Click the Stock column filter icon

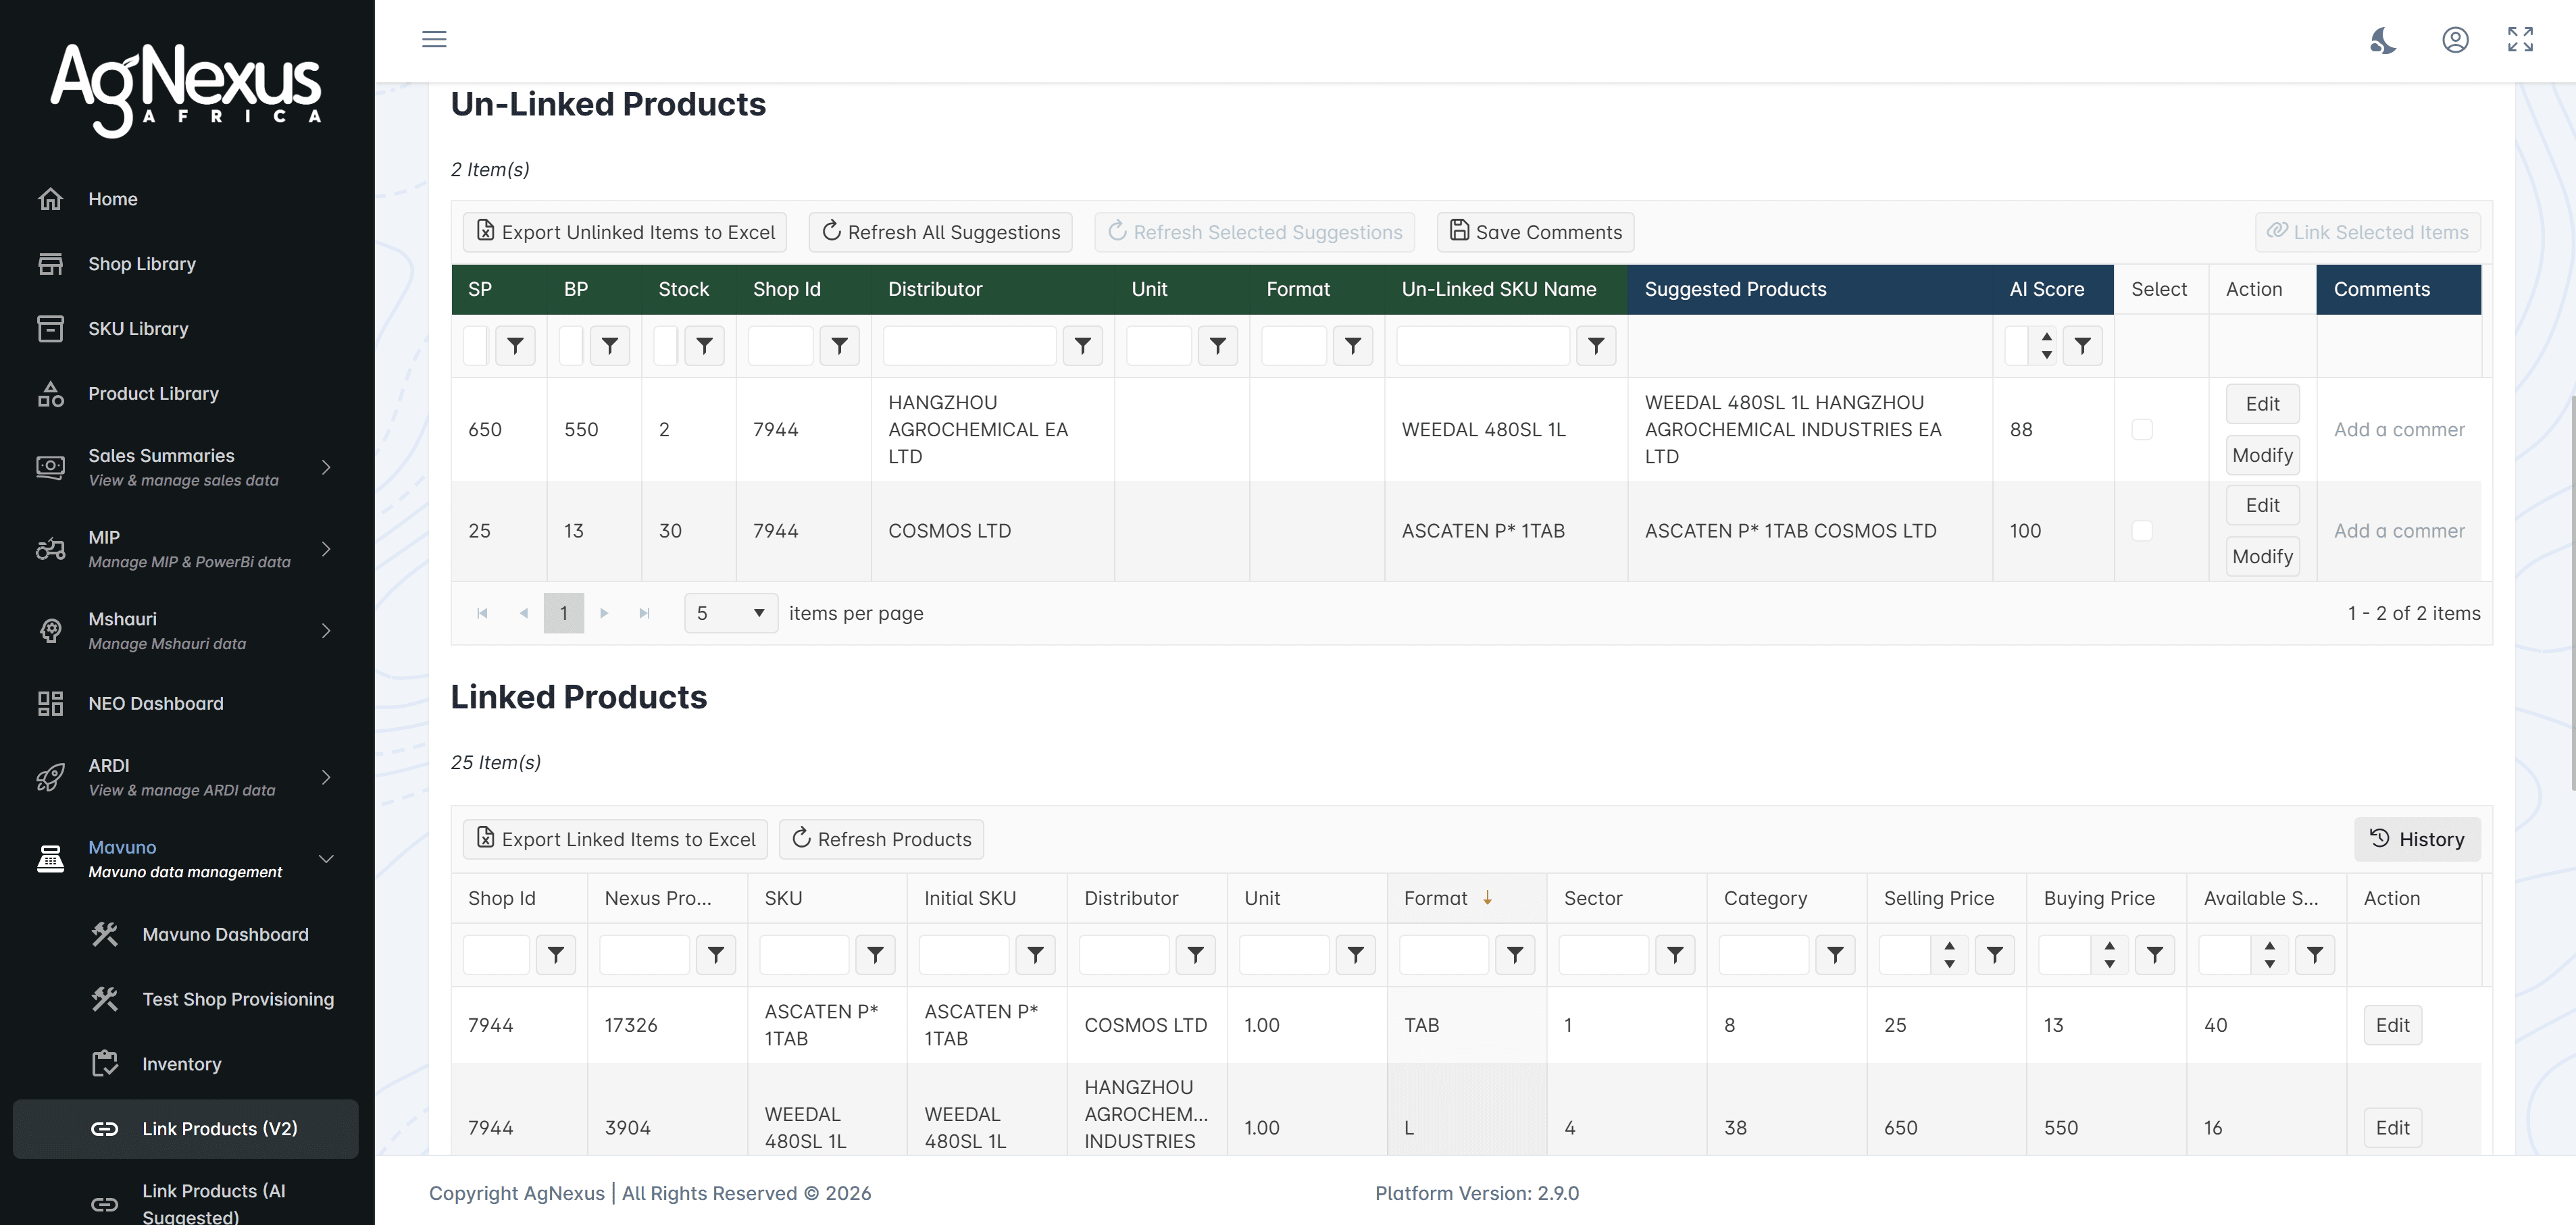tap(705, 346)
